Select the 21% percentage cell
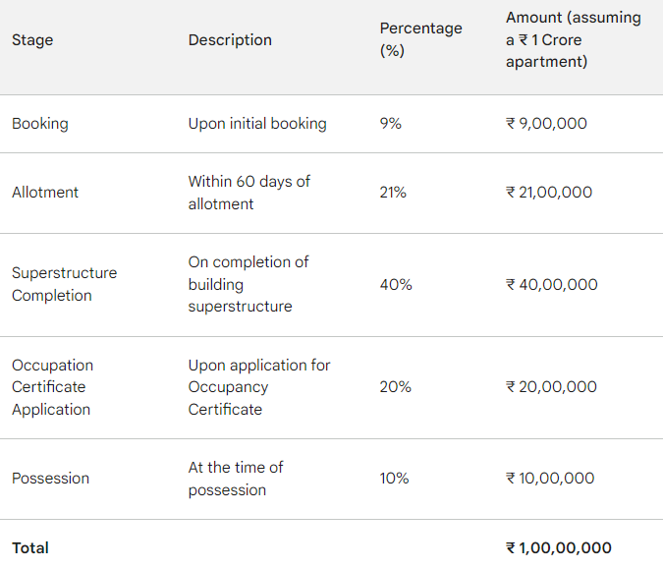The width and height of the screenshot is (663, 568). click(393, 193)
